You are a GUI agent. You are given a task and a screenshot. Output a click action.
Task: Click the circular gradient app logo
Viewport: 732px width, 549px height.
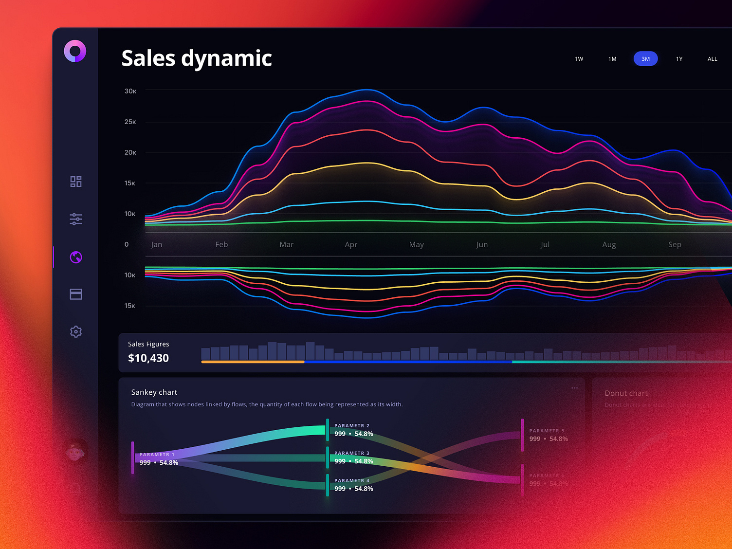[75, 50]
